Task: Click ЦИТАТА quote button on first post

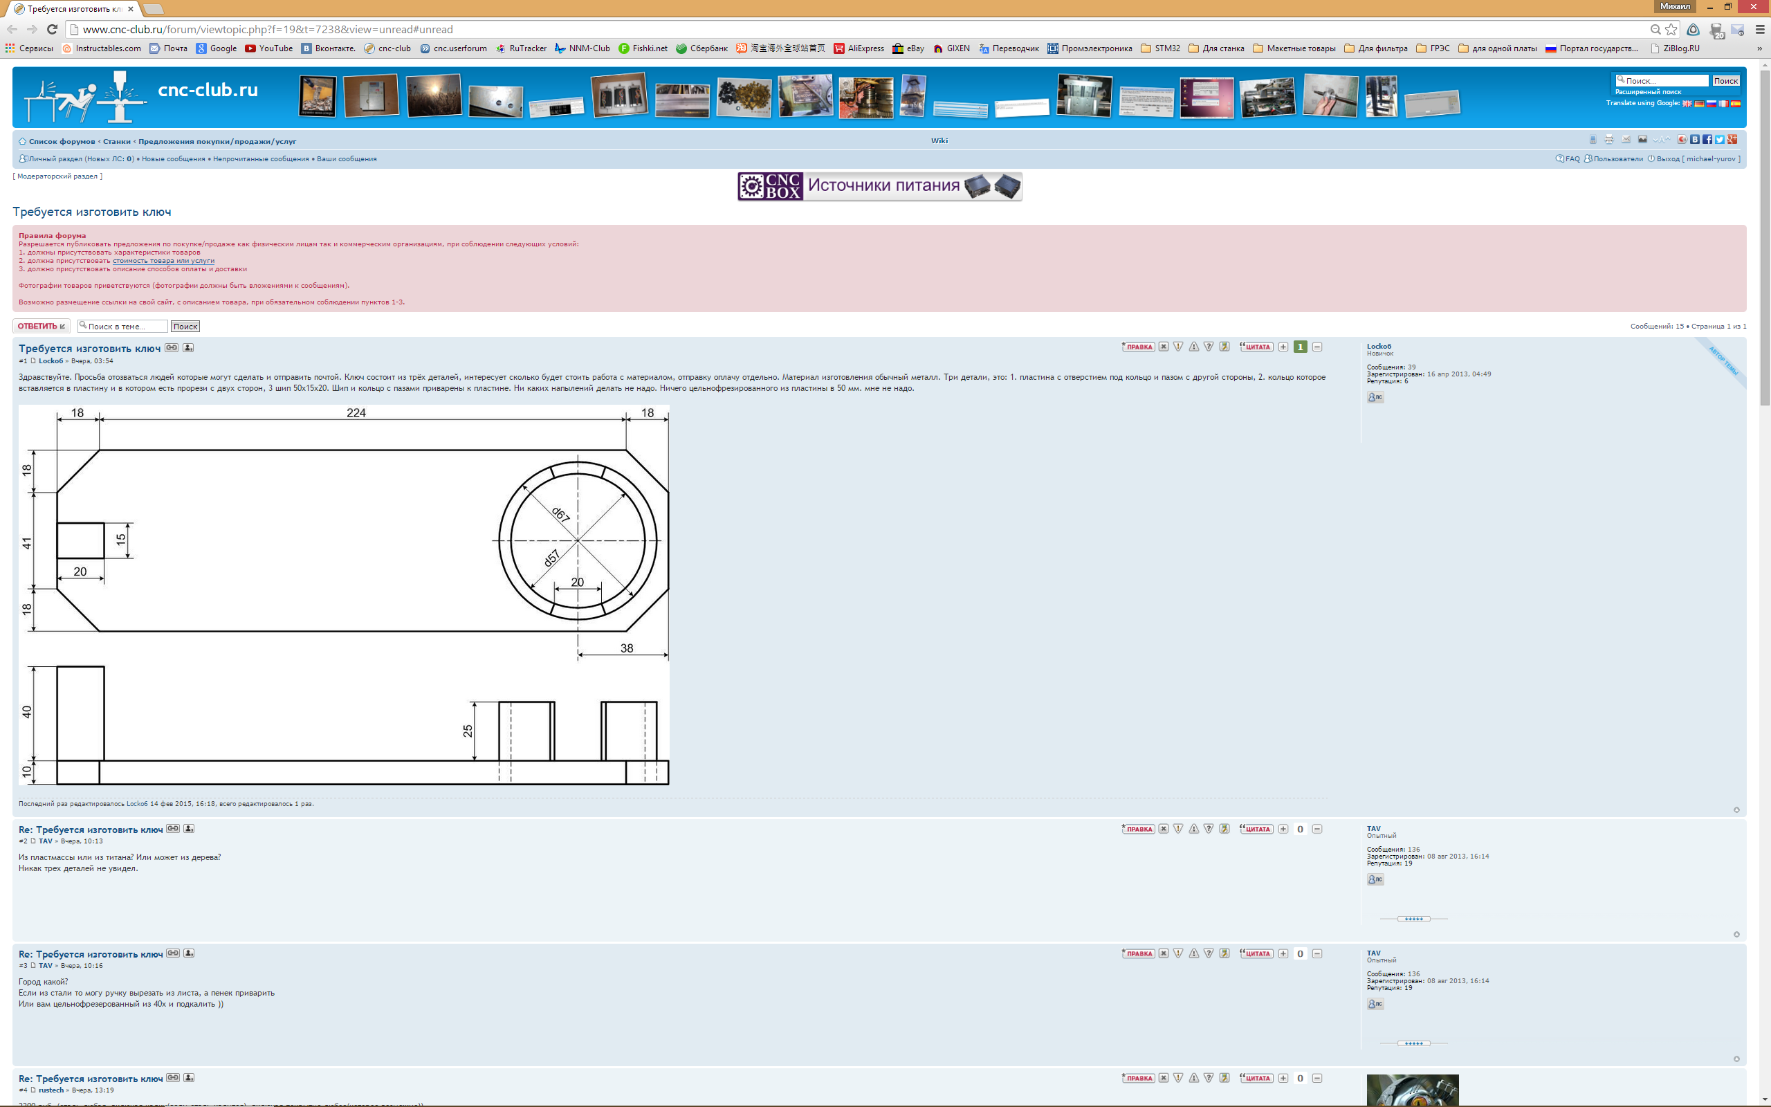Action: (1256, 347)
